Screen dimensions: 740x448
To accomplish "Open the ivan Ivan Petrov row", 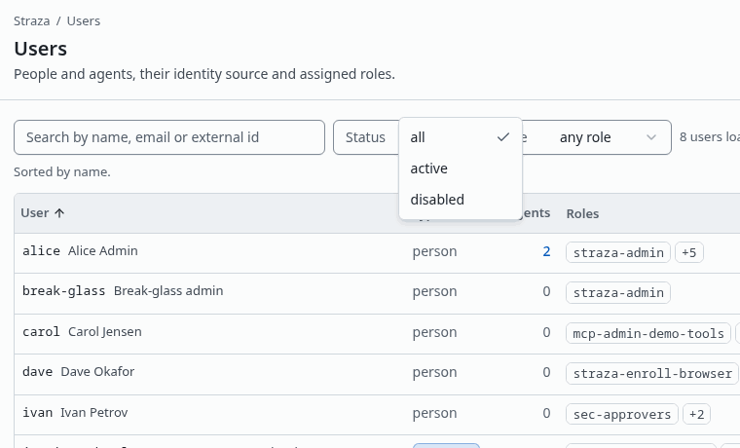I will pos(377,415).
